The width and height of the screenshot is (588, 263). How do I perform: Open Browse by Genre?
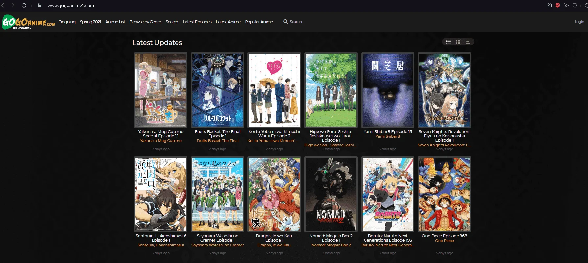tap(145, 22)
